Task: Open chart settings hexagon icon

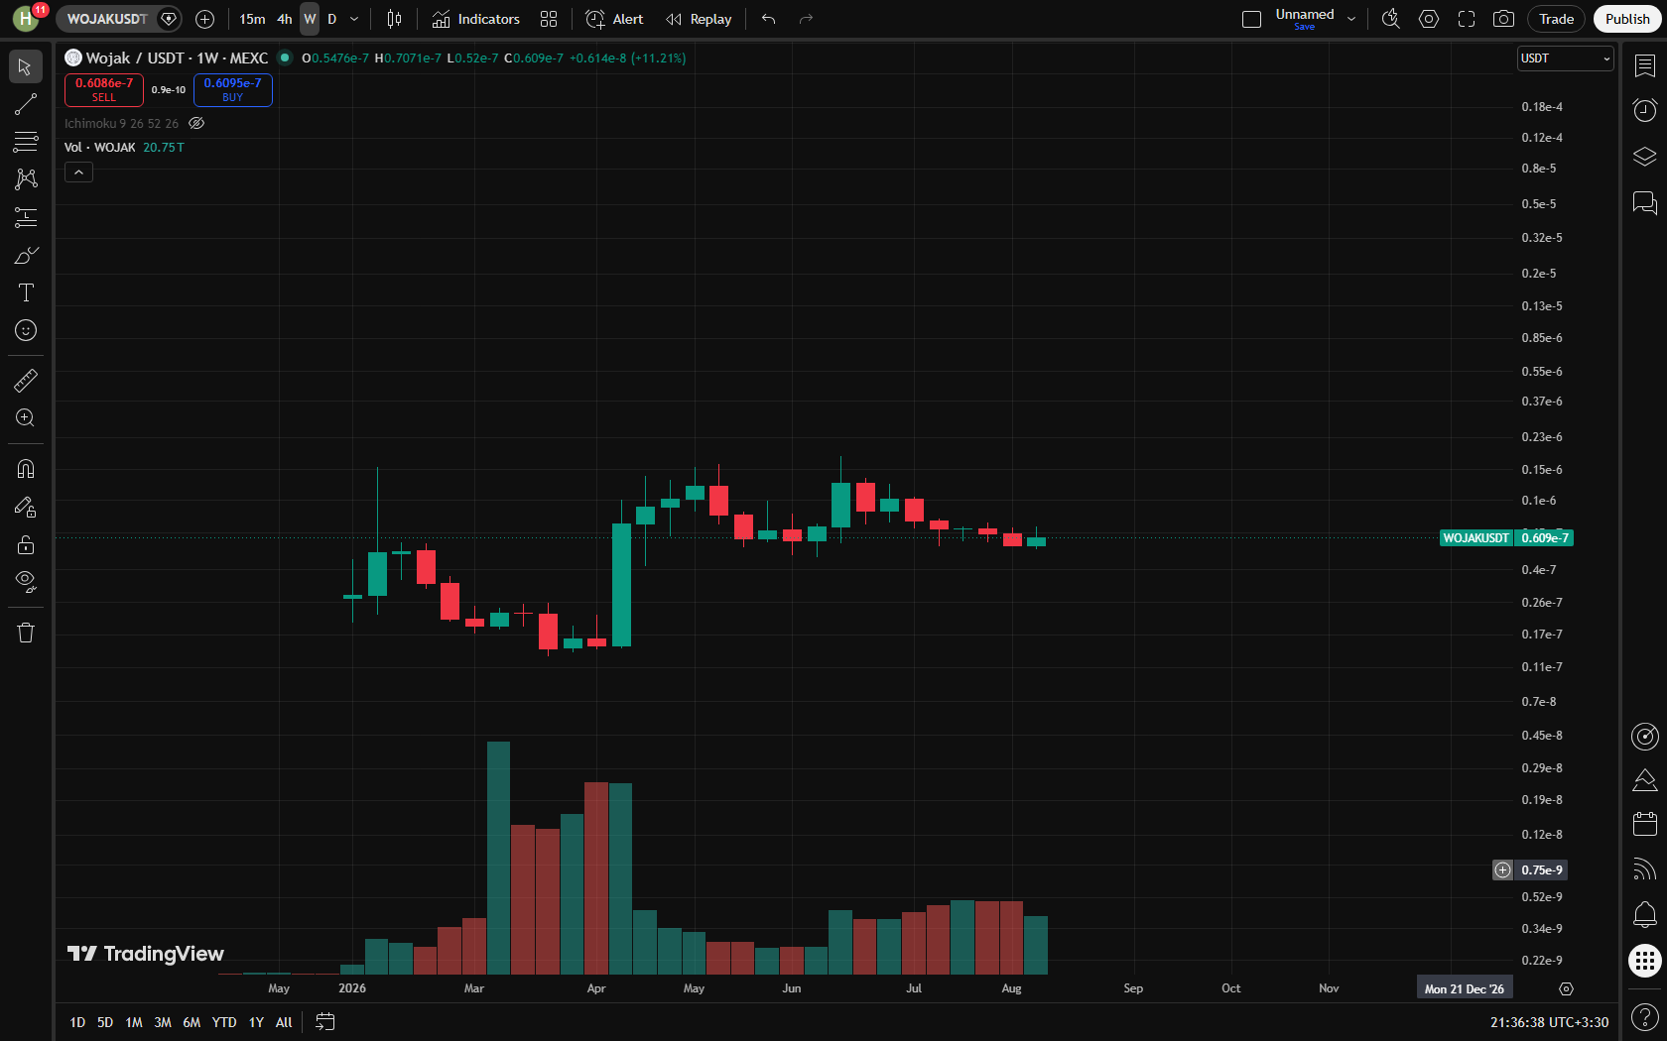Action: click(1429, 19)
